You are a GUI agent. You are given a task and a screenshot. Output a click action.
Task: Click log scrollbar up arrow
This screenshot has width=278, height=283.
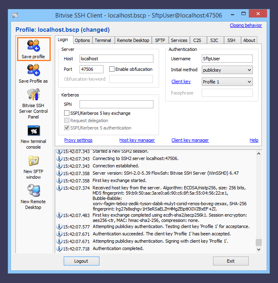(x=259, y=154)
